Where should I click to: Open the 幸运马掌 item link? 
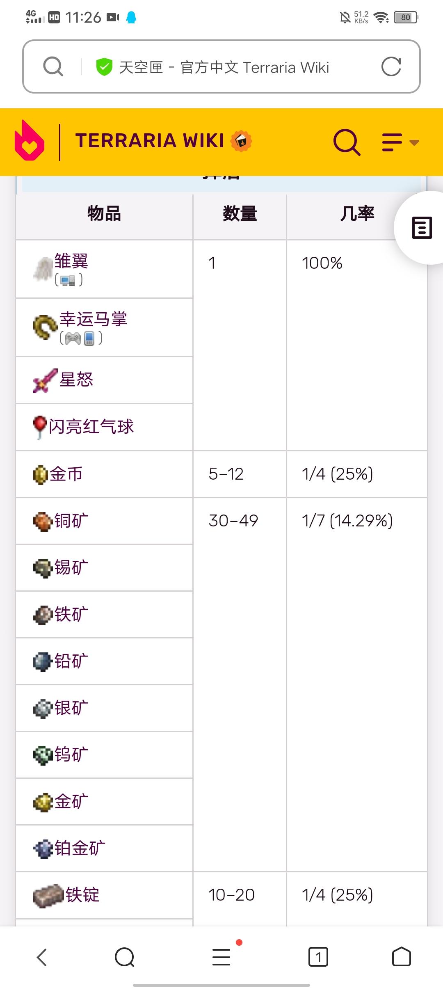click(94, 319)
